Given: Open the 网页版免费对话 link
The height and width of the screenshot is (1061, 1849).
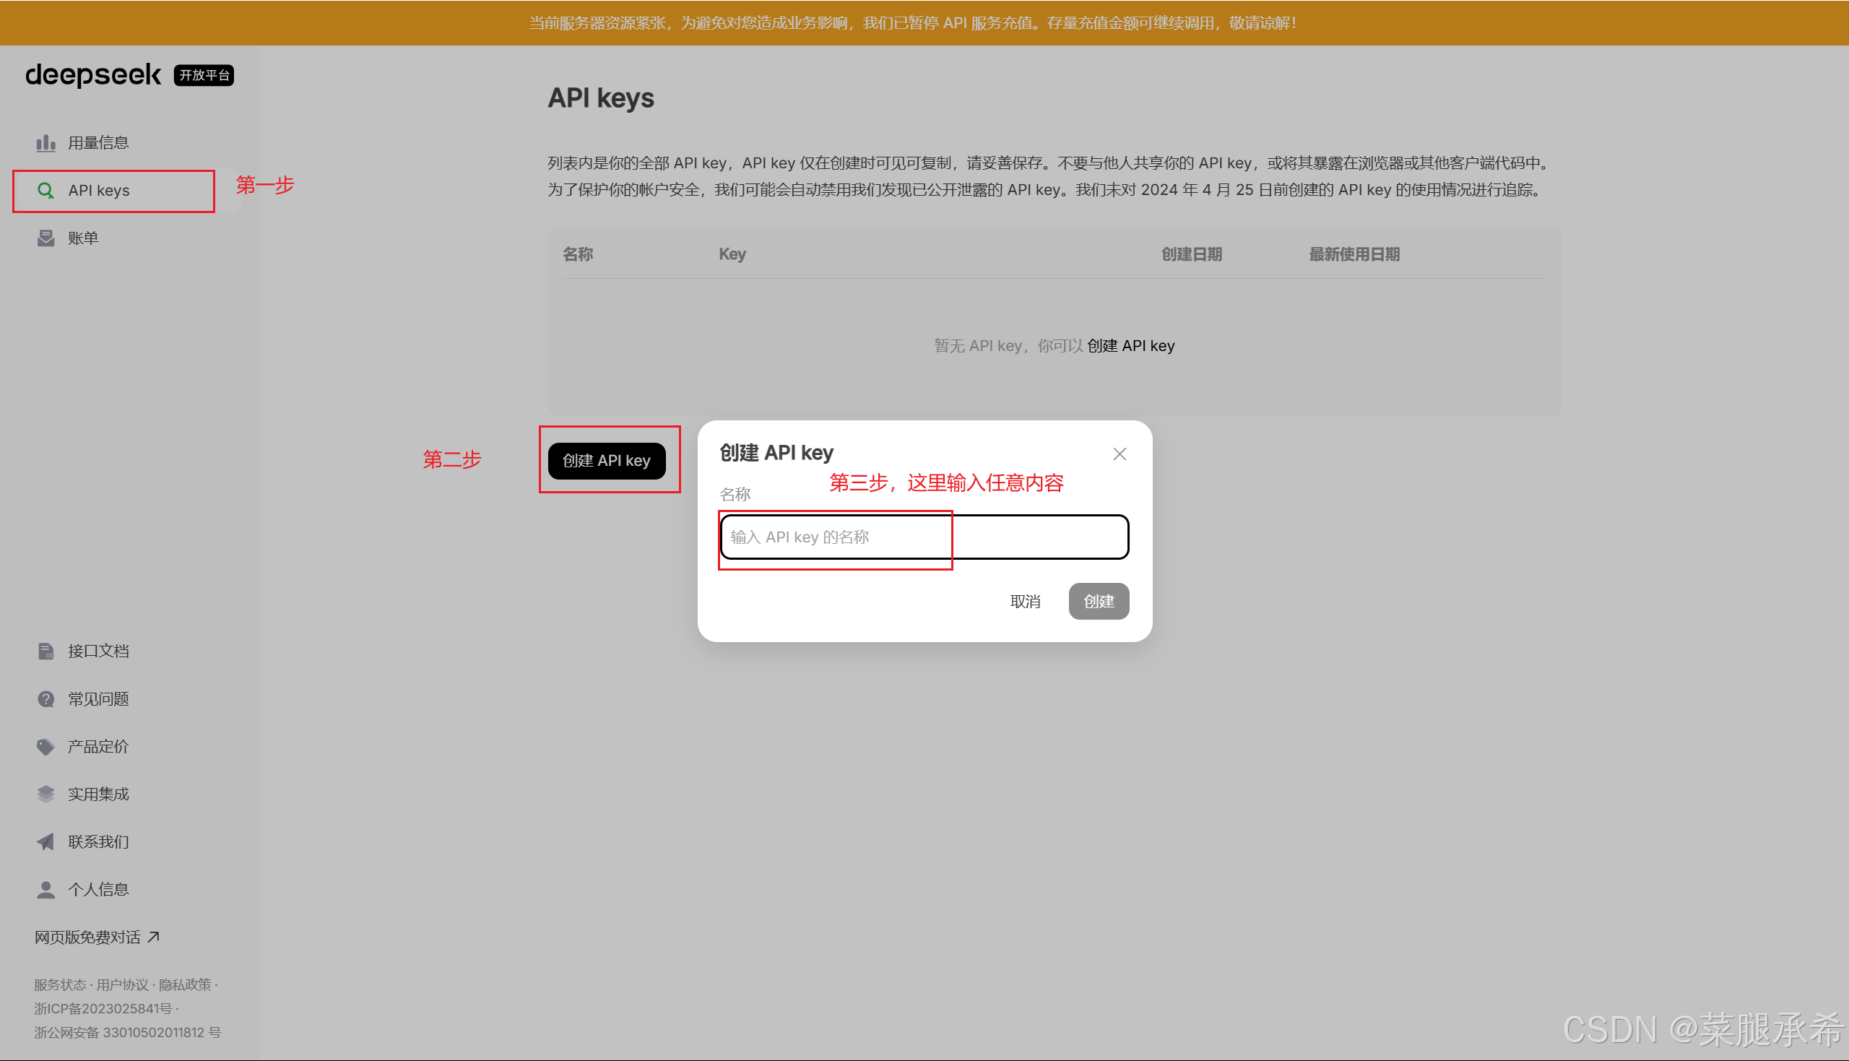Looking at the screenshot, I should point(97,937).
